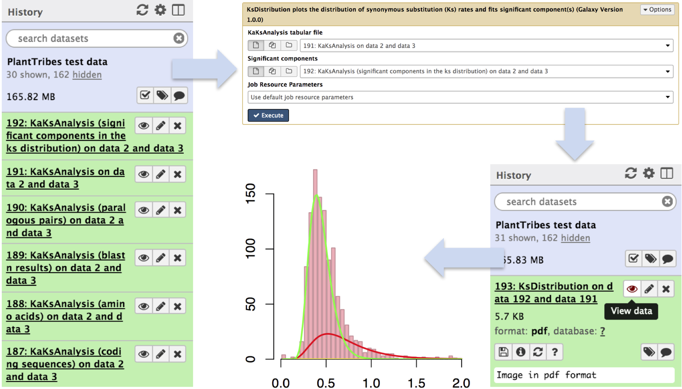Edit history tags in left panel

point(162,95)
